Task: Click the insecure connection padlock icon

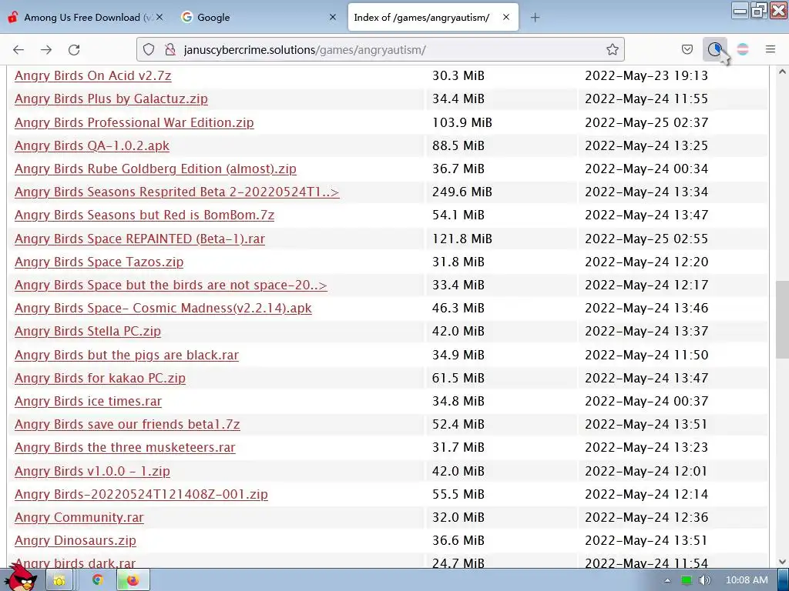Action: tap(170, 49)
